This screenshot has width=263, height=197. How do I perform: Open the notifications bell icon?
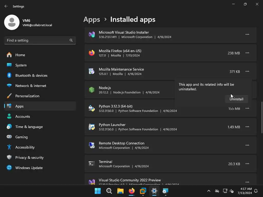256,191
